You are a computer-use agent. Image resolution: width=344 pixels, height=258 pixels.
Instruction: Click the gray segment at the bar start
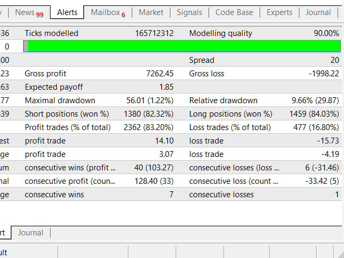(x=25, y=47)
